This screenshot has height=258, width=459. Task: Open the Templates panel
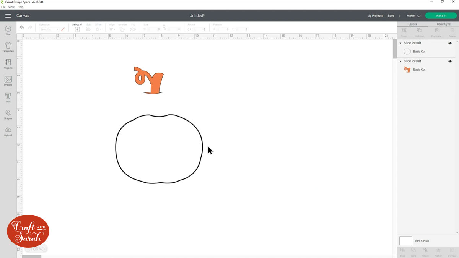pos(8,47)
